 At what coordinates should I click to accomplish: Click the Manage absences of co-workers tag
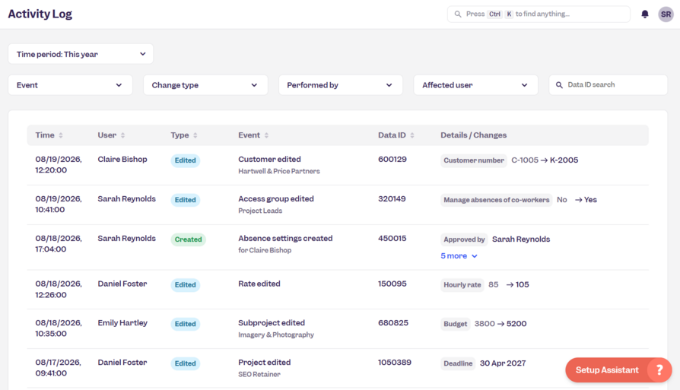(496, 200)
